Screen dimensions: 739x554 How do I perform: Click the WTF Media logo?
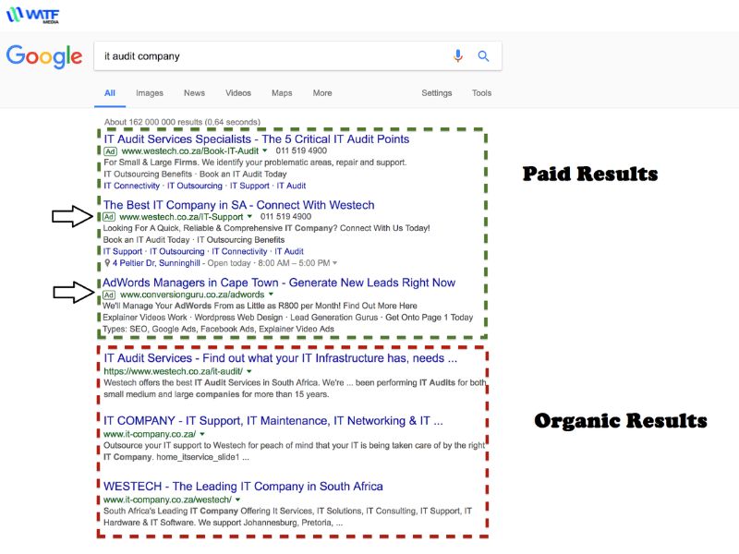click(32, 15)
